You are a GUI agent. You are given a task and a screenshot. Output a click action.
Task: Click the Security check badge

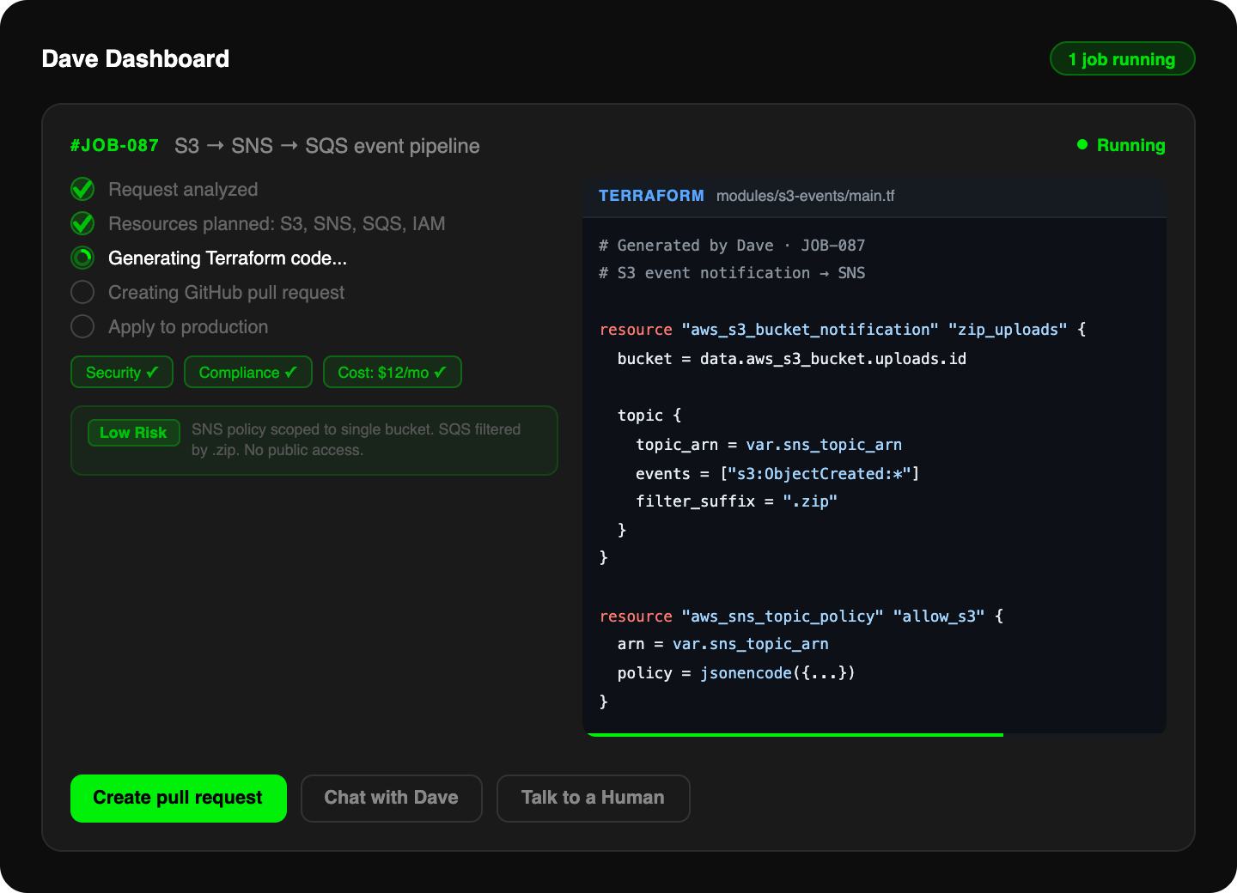(122, 372)
